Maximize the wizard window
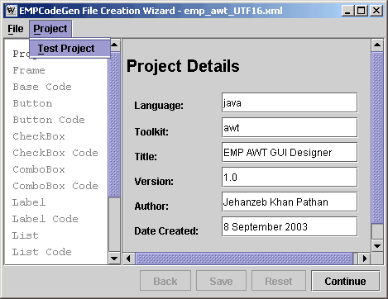Image resolution: width=388 pixels, height=299 pixels. point(361,11)
